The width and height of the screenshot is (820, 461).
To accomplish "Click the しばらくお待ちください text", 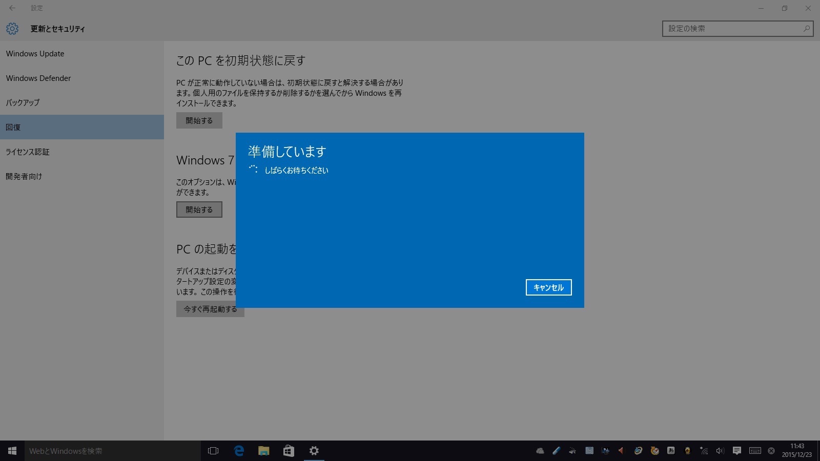I will coord(296,171).
